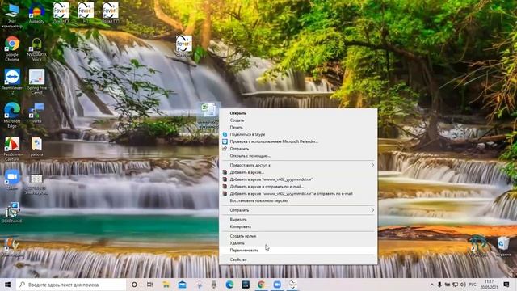
Task: Select the TeamViewer 12 desktop icon
Action: click(12, 82)
